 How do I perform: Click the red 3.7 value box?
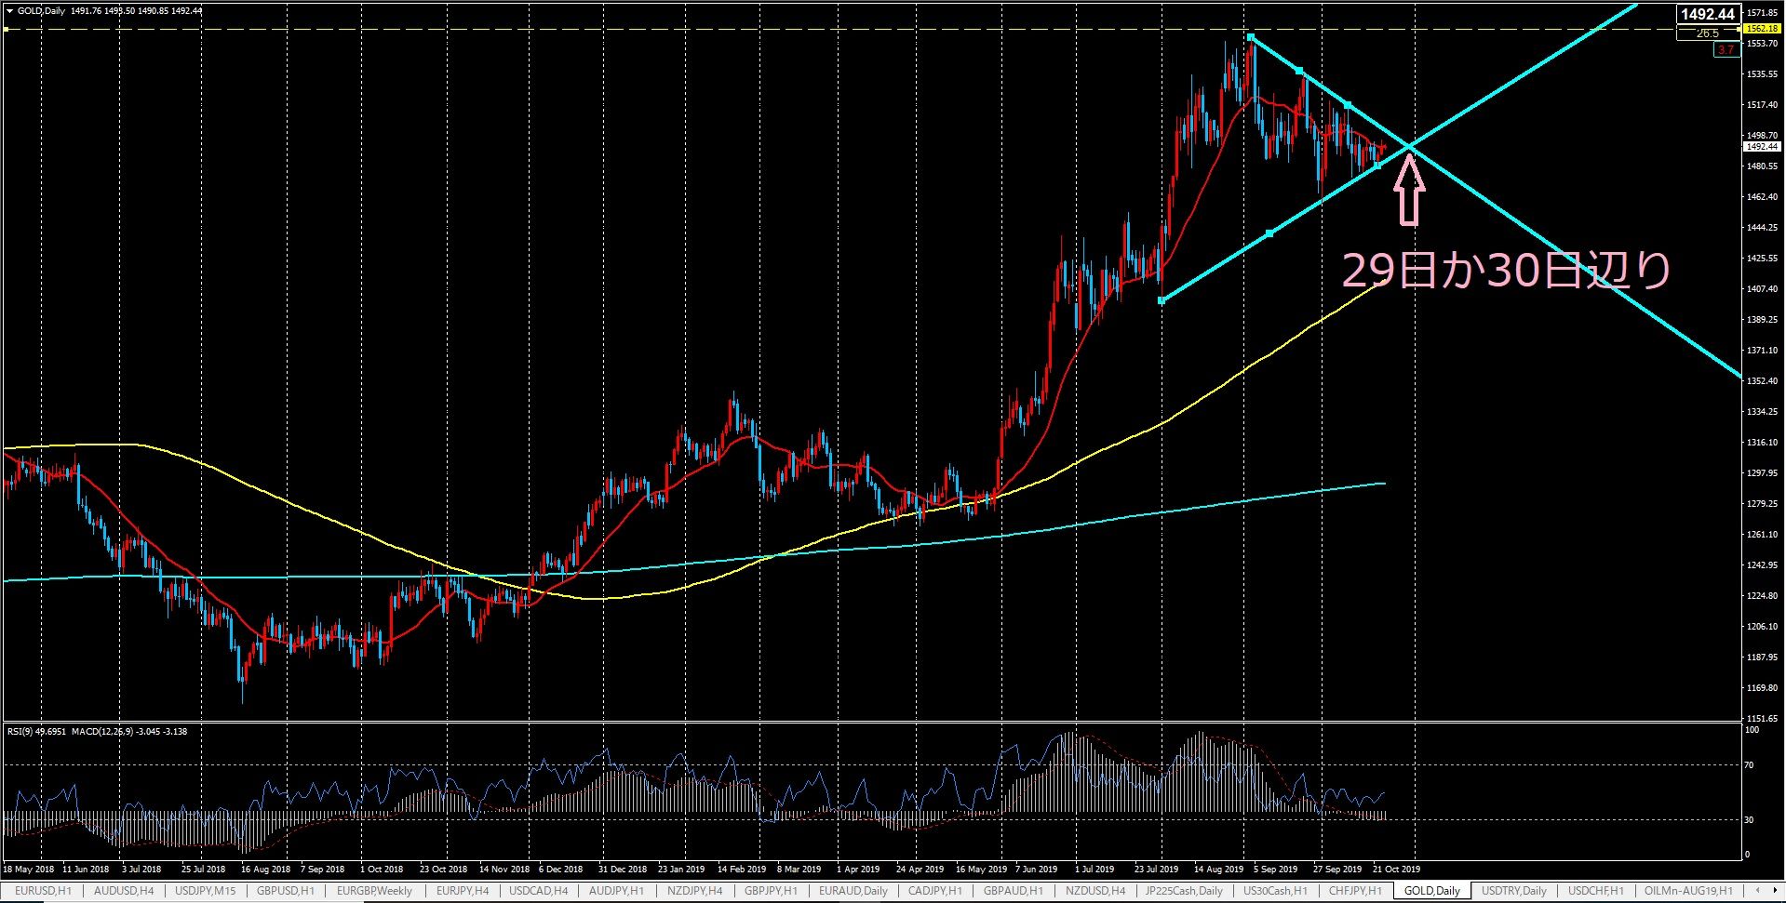point(1726,49)
